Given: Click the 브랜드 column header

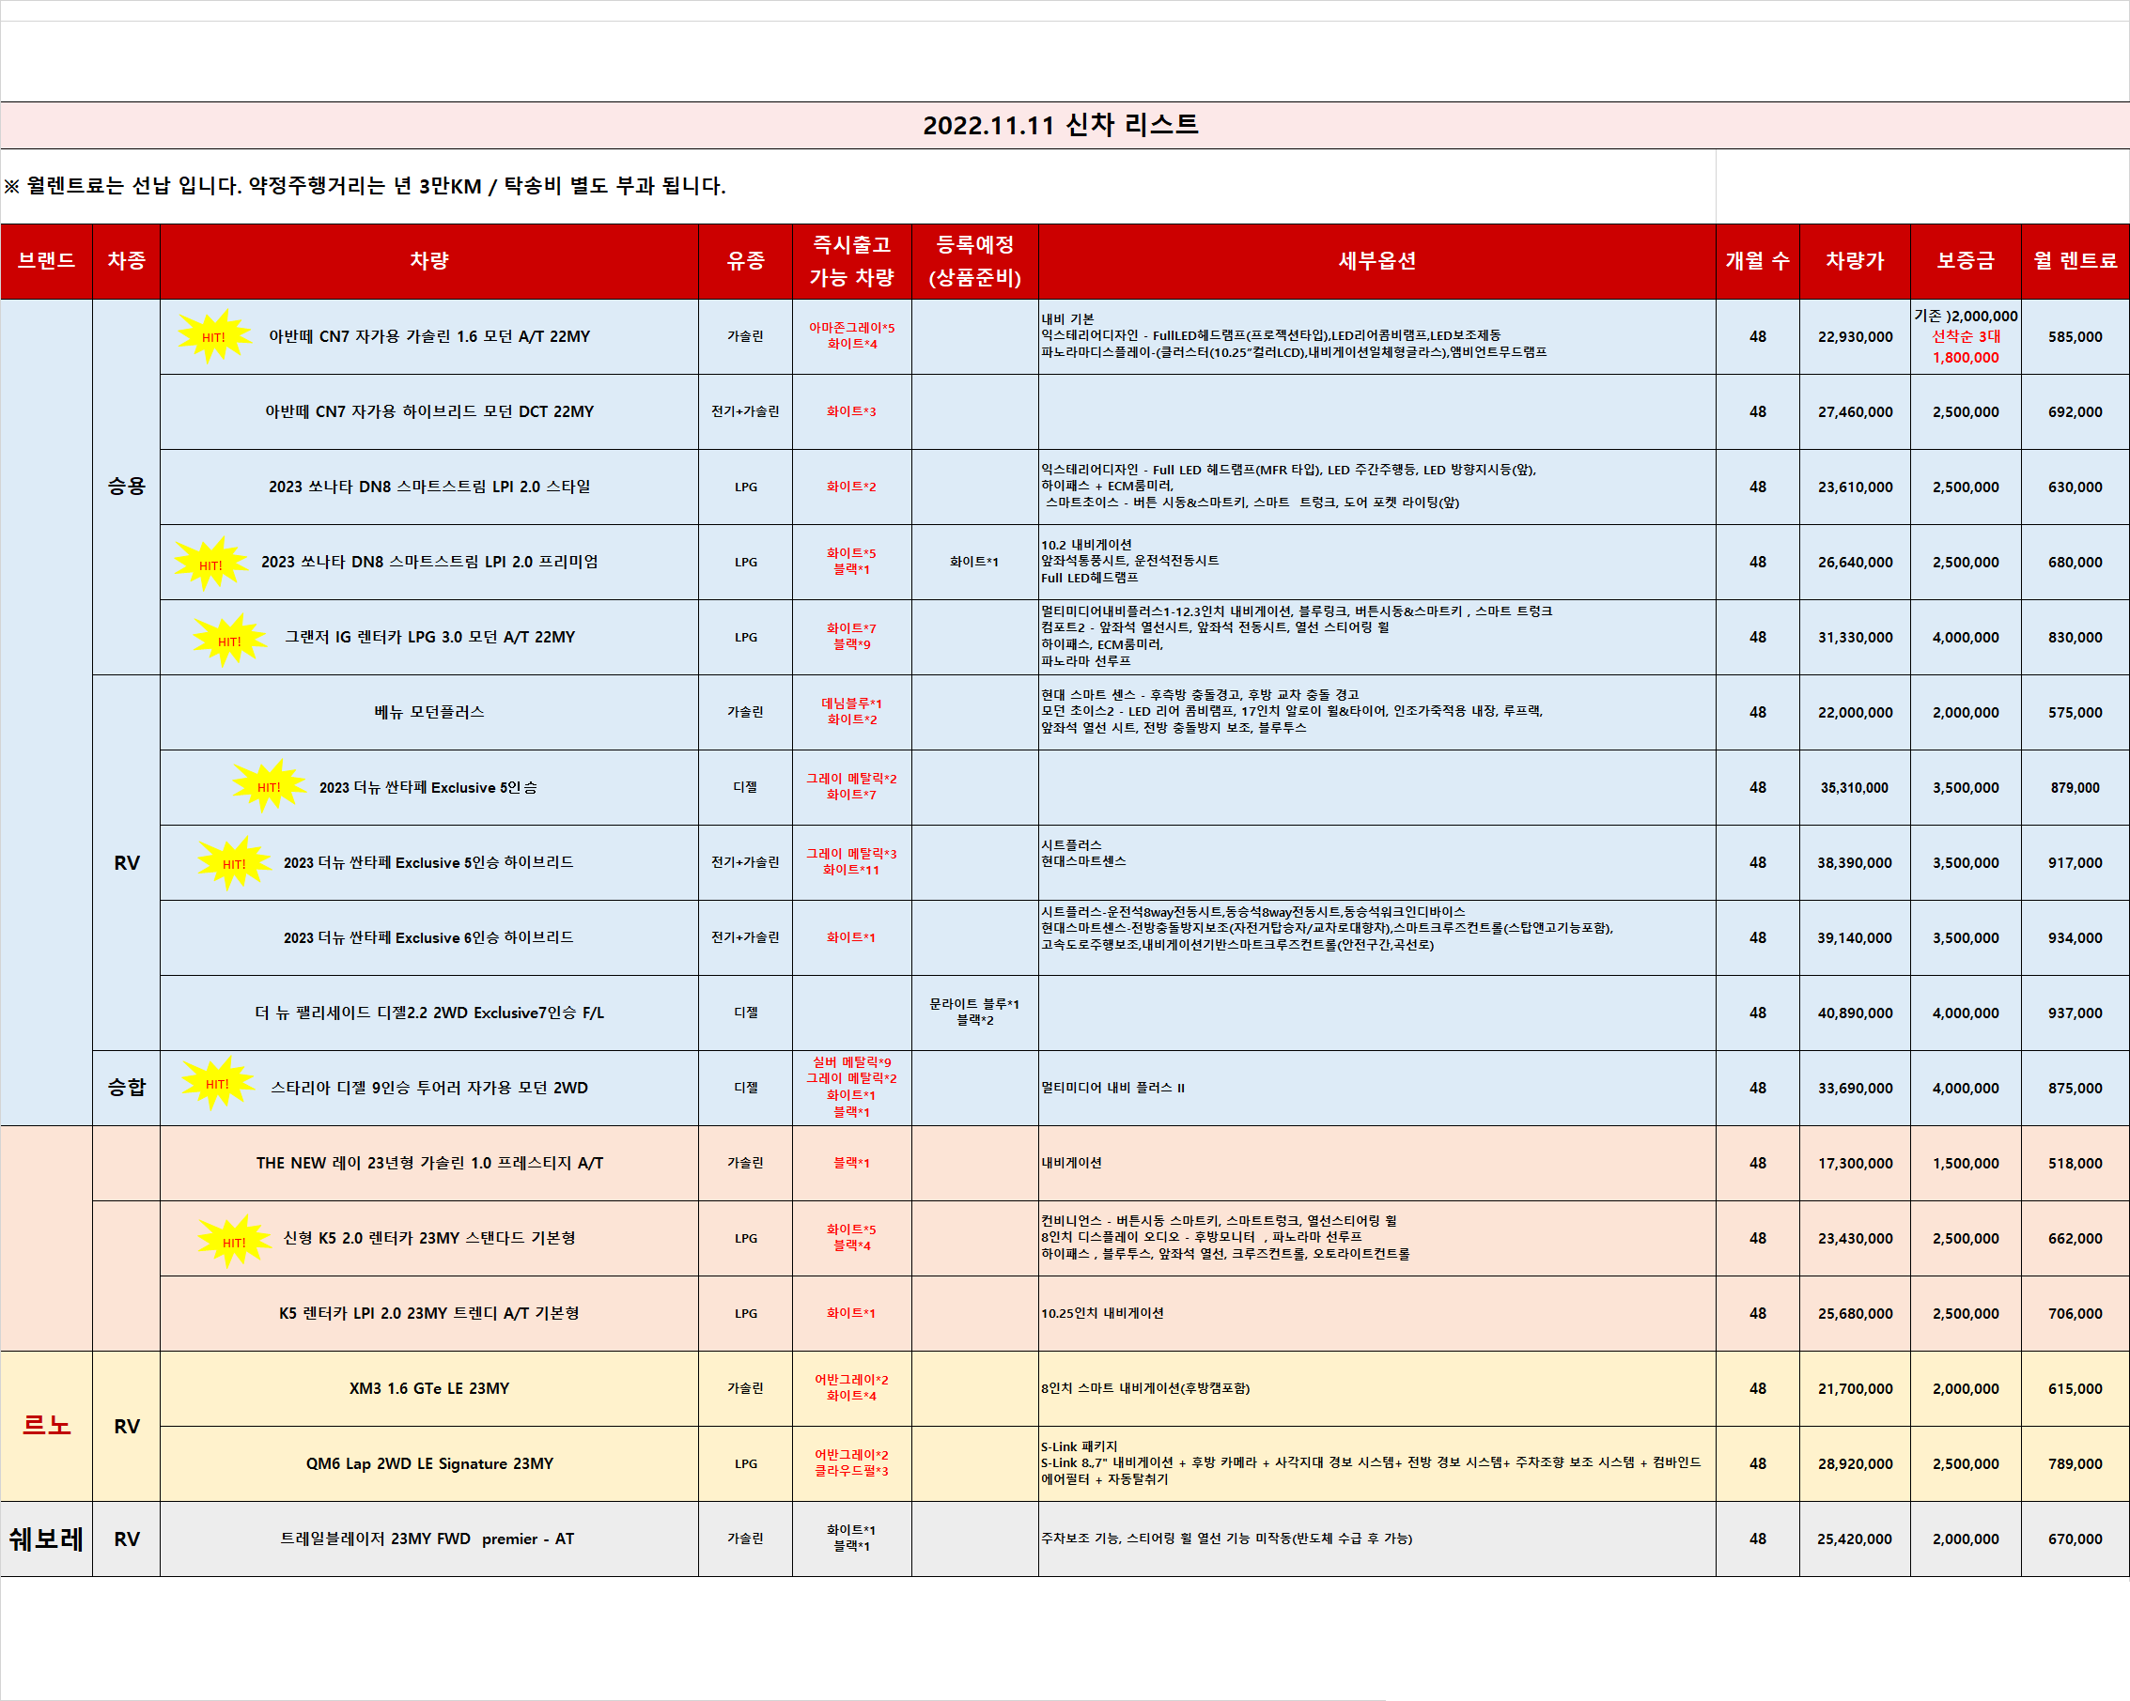Looking at the screenshot, I should (x=46, y=262).
